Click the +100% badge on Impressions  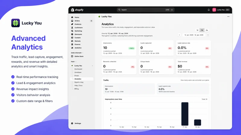coord(131,48)
